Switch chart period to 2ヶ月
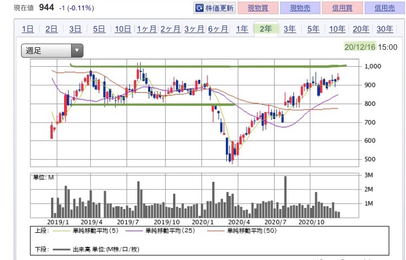The height and width of the screenshot is (260, 406). pos(170,29)
